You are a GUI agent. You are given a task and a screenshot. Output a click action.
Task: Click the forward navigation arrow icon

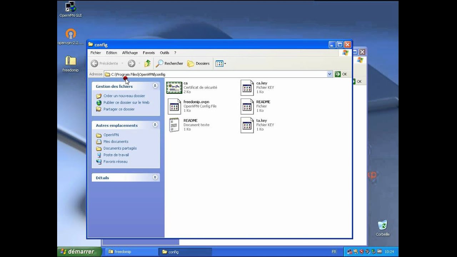point(131,64)
